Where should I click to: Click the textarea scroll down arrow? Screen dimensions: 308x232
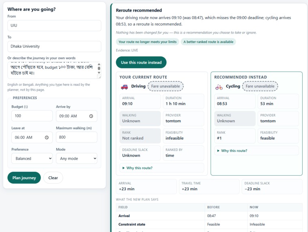point(99,73)
